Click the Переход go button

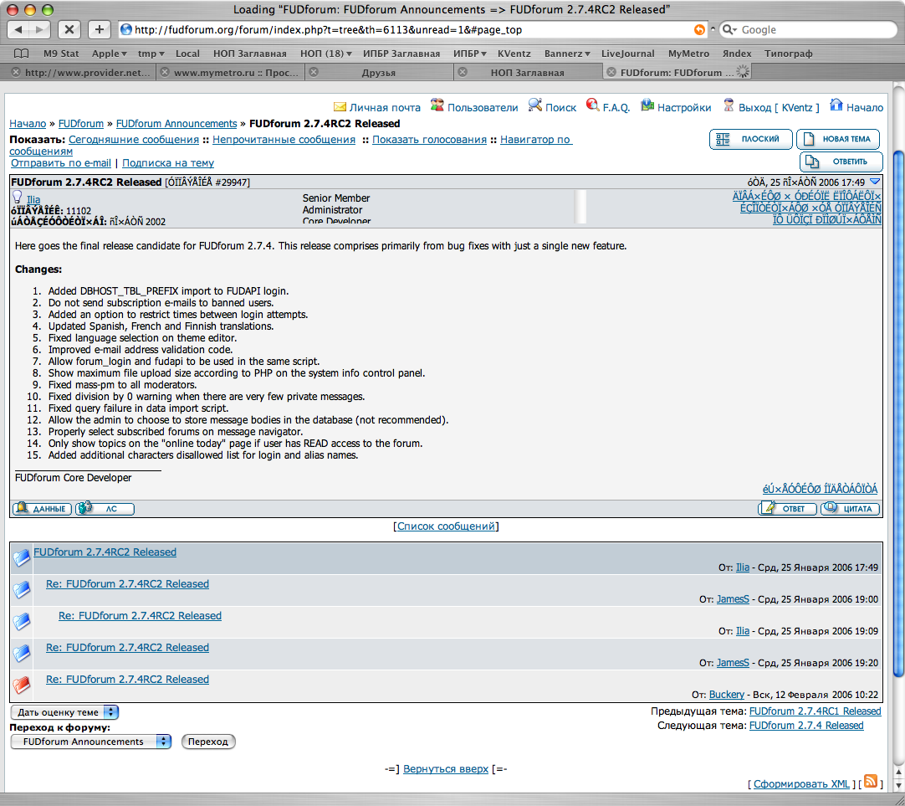208,742
